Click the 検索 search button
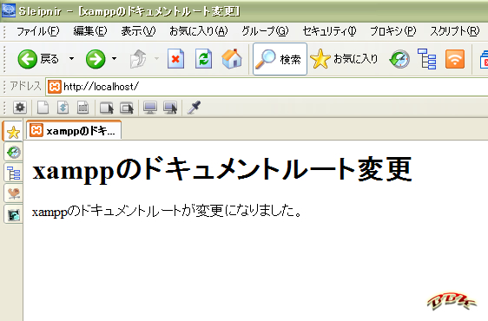Viewport: 488px width, 321px height. [280, 59]
